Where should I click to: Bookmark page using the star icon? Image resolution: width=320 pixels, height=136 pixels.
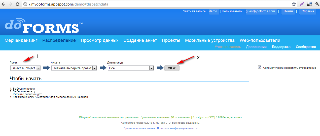click(x=294, y=4)
